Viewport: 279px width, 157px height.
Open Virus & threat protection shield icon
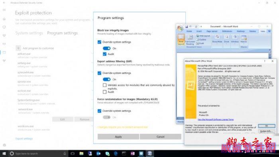pos(4,27)
